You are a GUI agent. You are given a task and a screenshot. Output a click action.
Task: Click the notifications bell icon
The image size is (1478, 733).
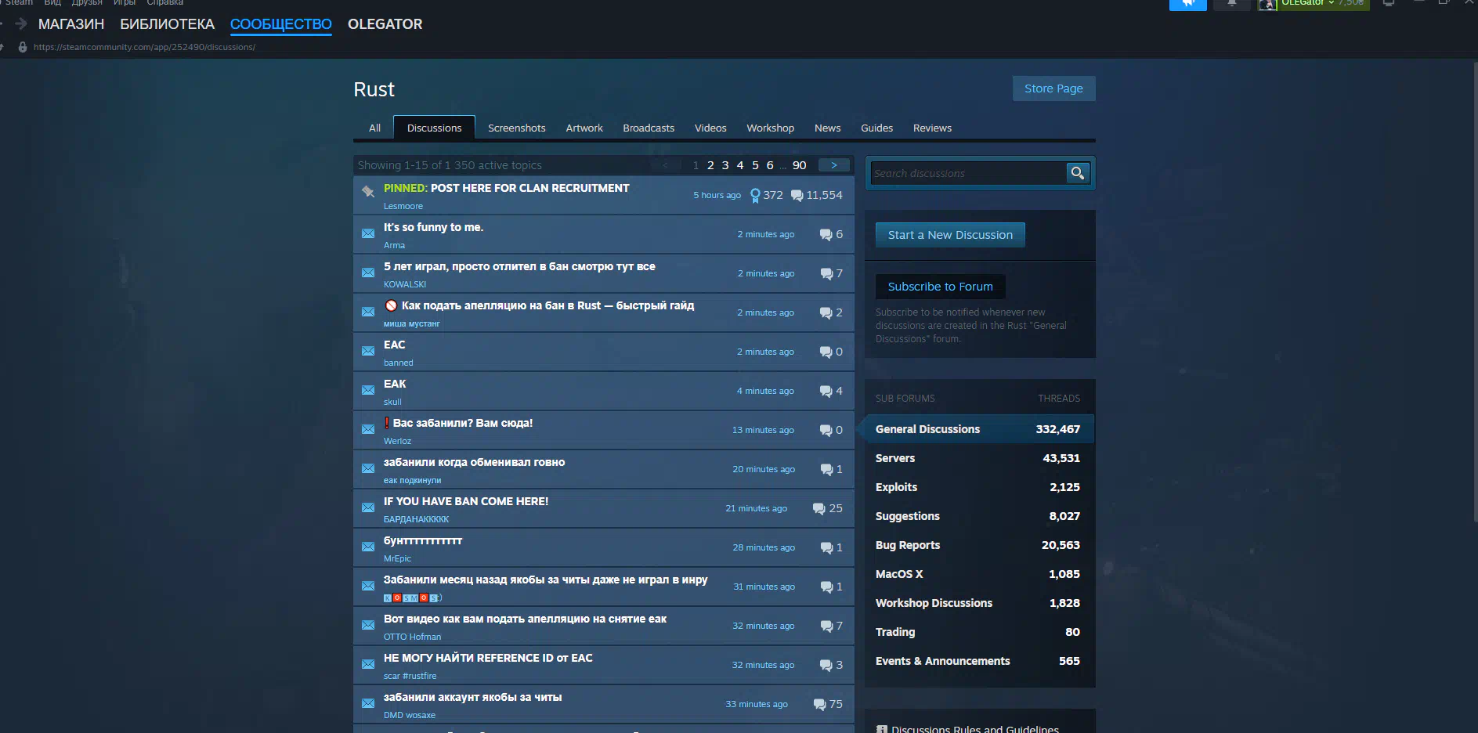[1232, 4]
